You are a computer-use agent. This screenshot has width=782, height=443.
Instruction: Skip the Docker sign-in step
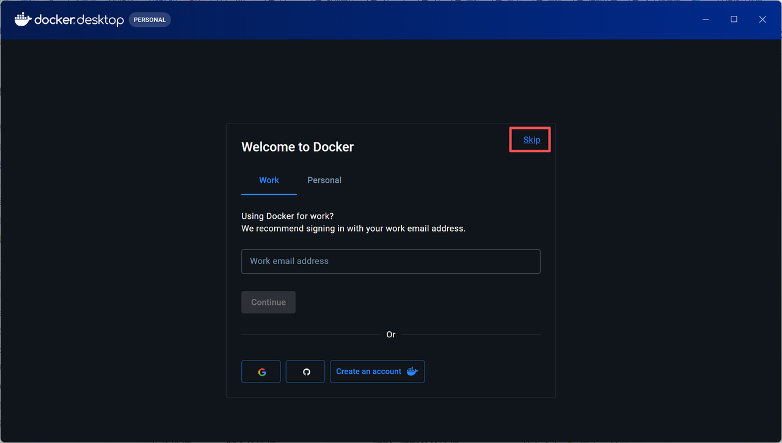532,140
